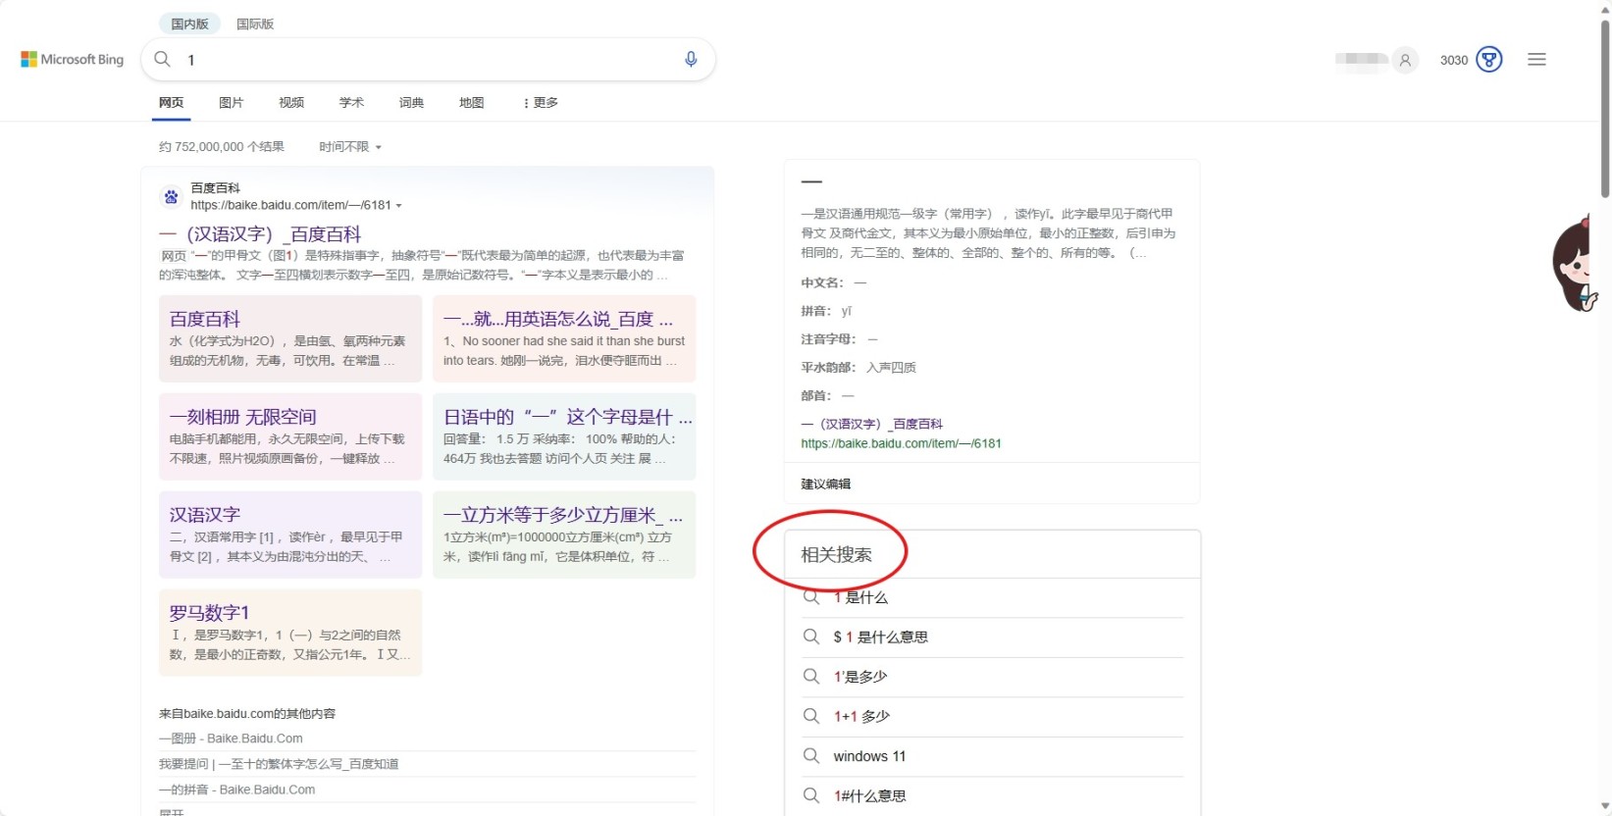1612x816 pixels.
Task: Open the 罗马数字1 result card
Action: click(290, 632)
